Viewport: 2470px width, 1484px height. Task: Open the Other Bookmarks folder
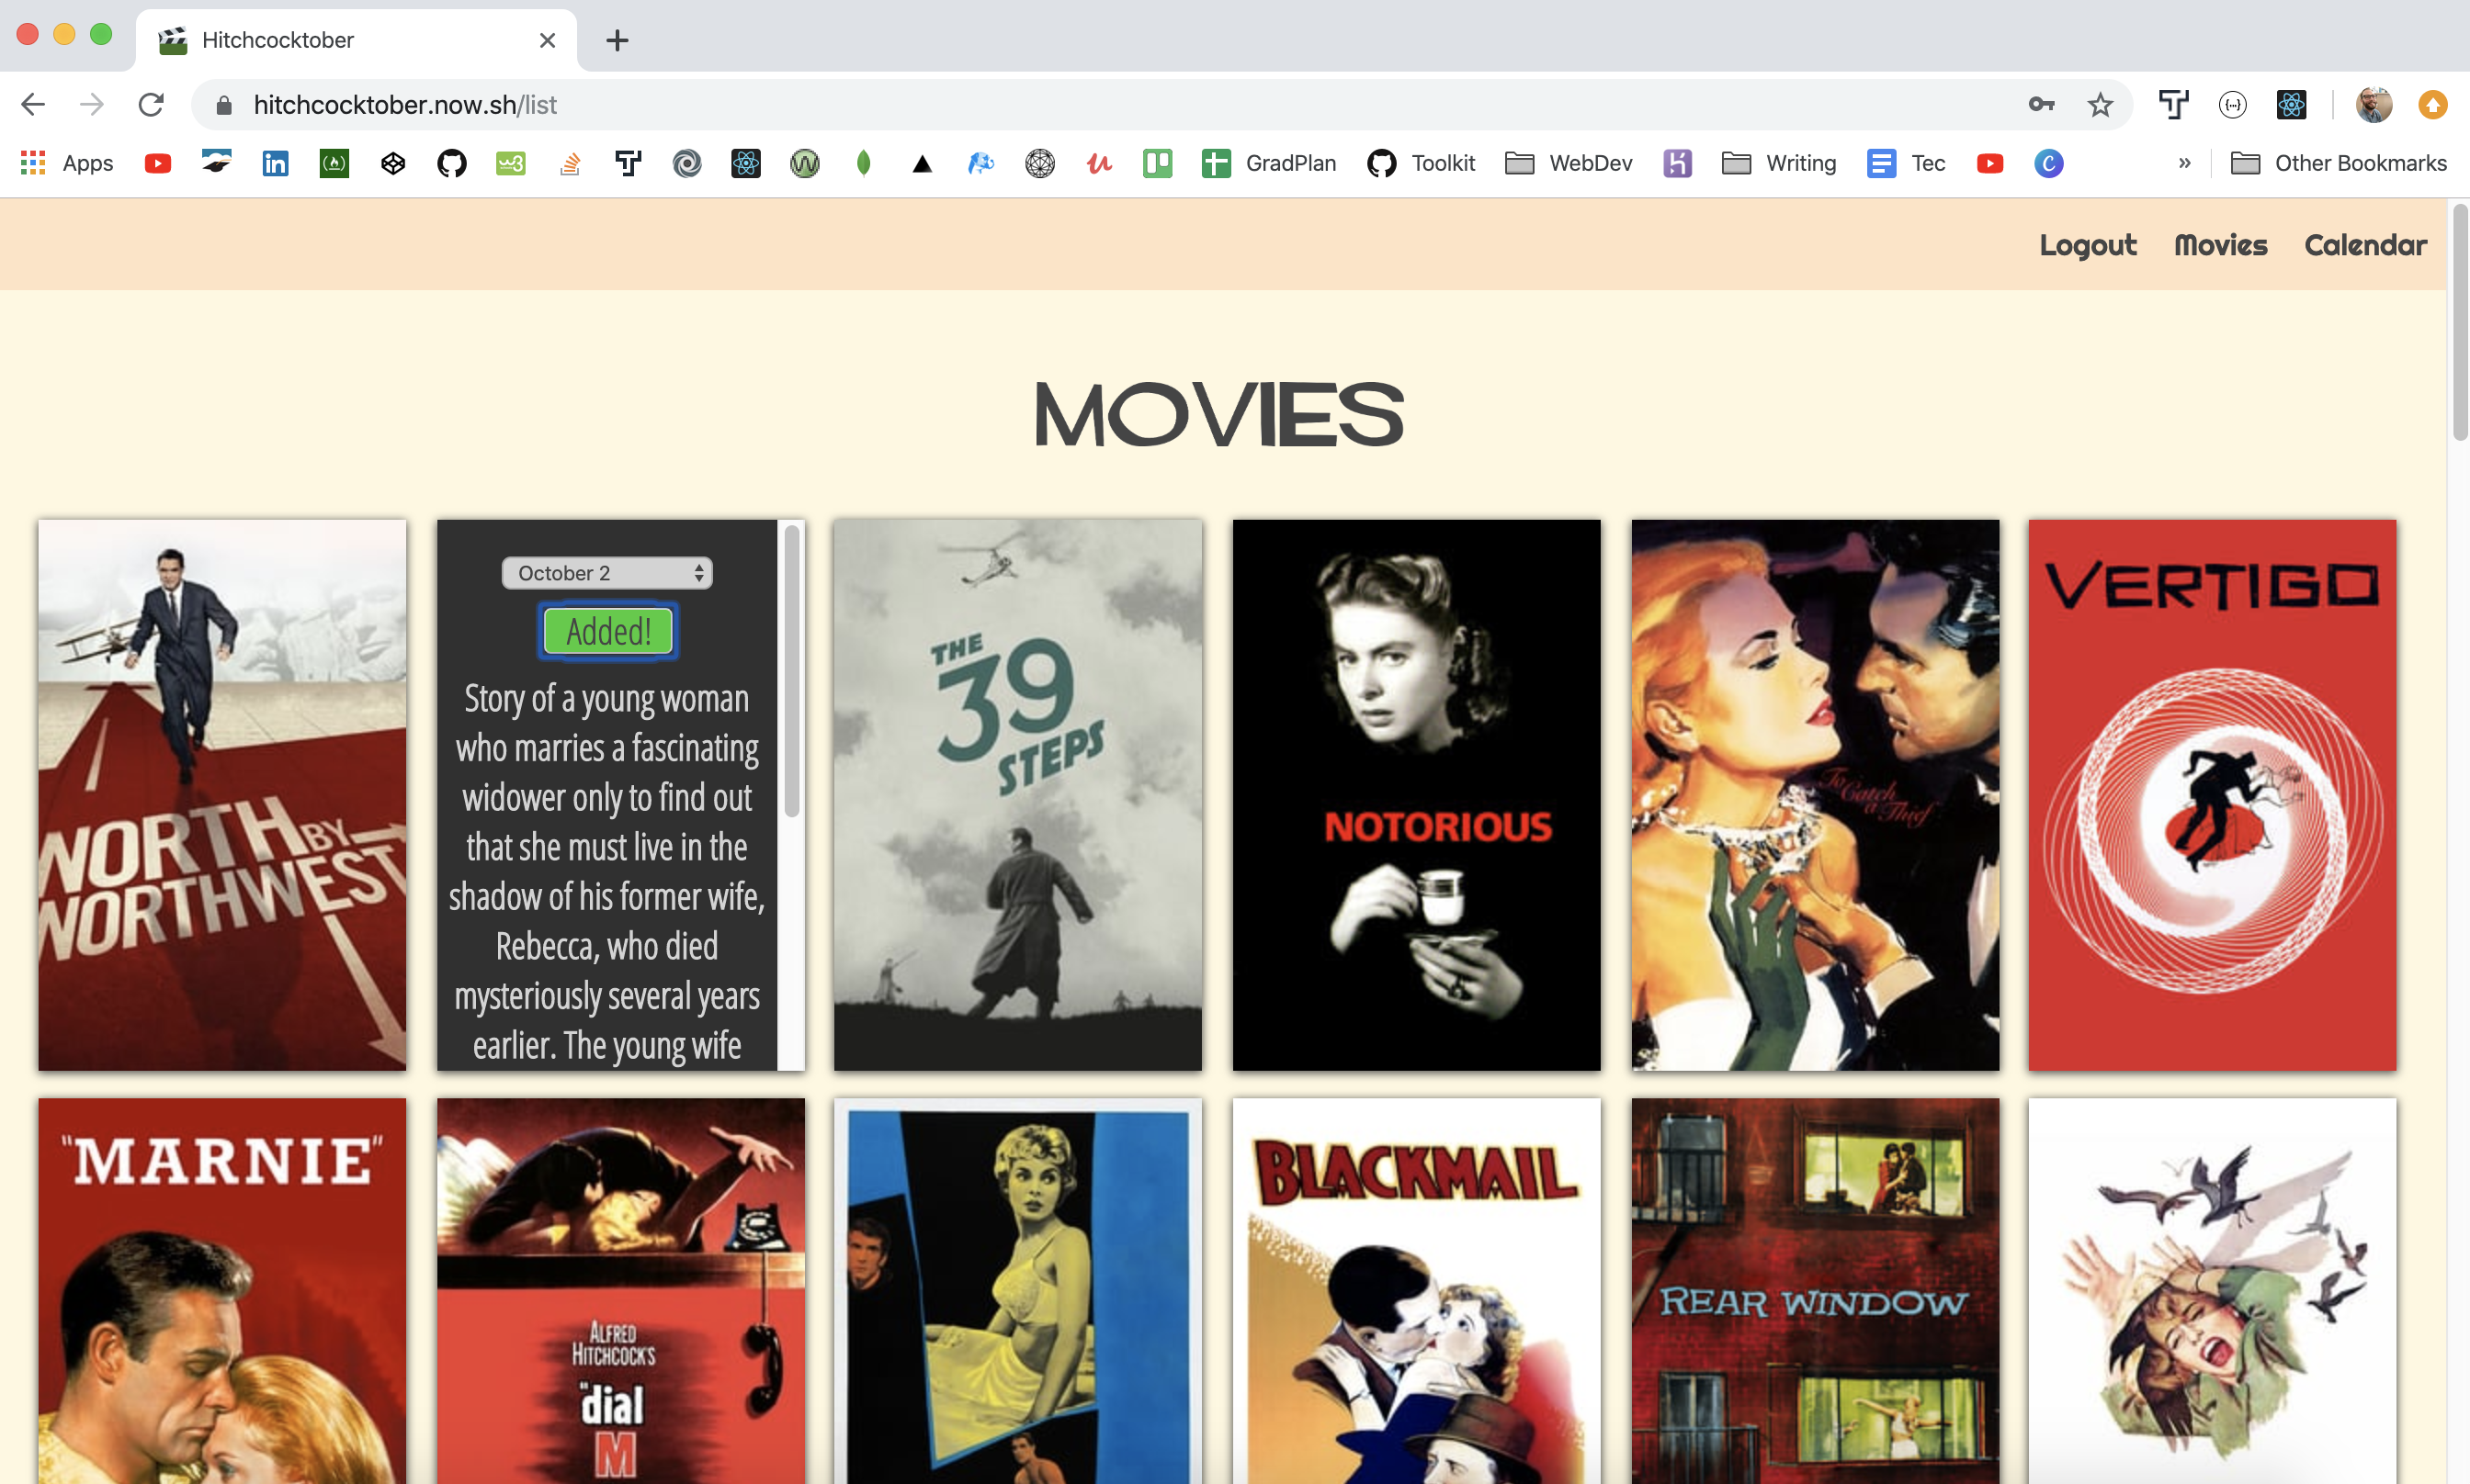[x=2339, y=163]
